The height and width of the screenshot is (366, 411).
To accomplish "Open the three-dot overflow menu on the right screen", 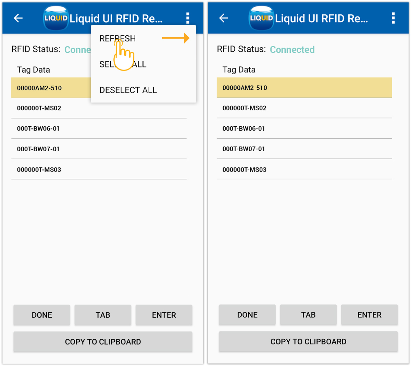I will (x=393, y=18).
